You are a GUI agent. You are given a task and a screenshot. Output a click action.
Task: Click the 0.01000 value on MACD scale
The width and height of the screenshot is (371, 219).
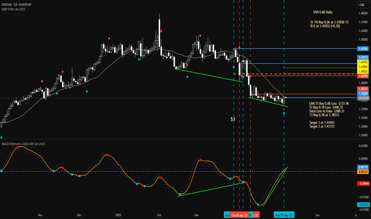click(x=363, y=146)
